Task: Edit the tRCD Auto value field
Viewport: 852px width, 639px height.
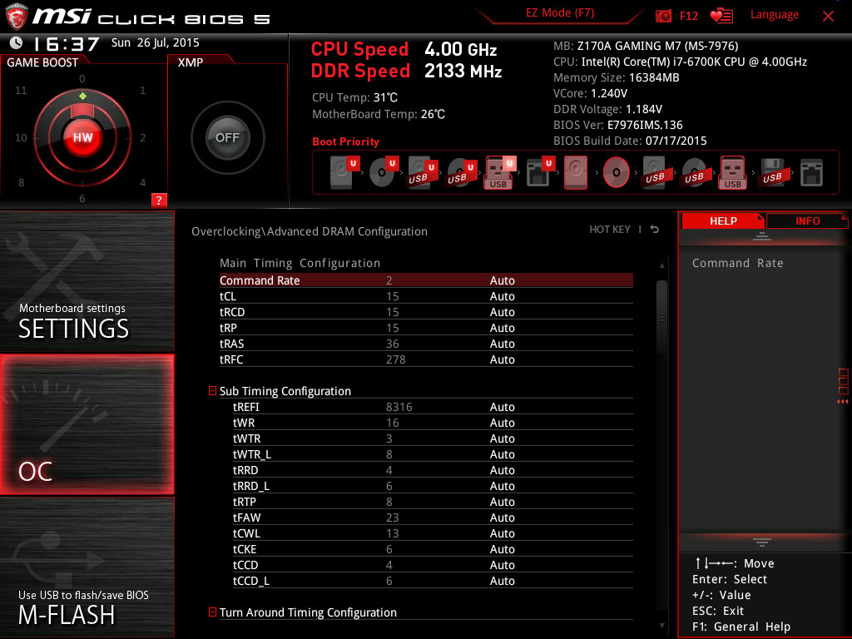Action: pyautogui.click(x=502, y=312)
